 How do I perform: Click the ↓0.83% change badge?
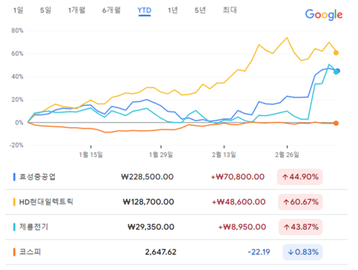[x=302, y=252]
